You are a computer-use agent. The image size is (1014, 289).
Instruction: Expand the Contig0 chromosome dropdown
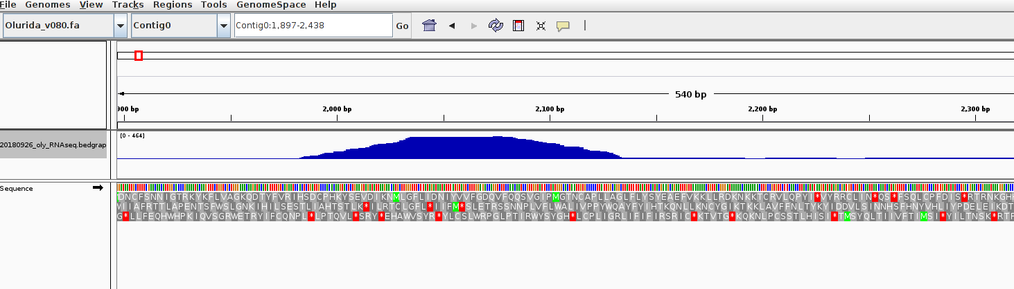click(x=223, y=26)
